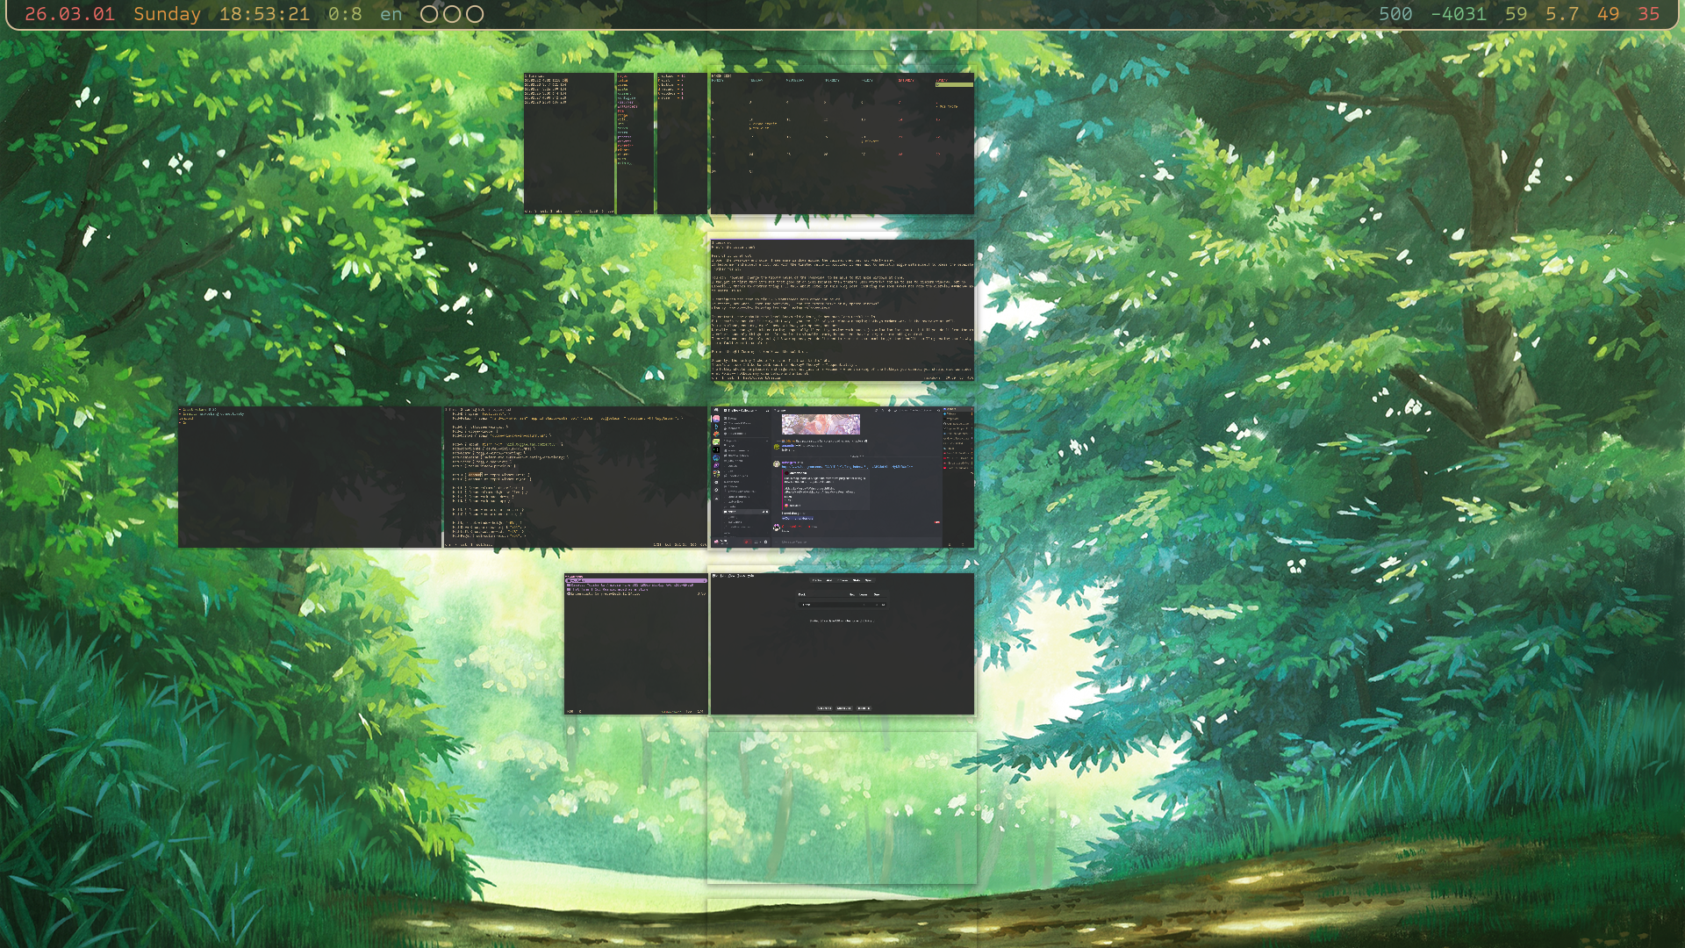Click the third circle indicator in top bar
Screen dimensions: 1685x948
[475, 14]
